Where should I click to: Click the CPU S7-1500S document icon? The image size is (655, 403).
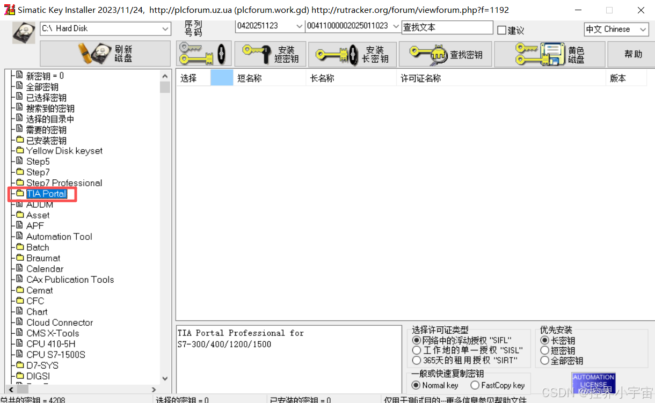tap(20, 354)
